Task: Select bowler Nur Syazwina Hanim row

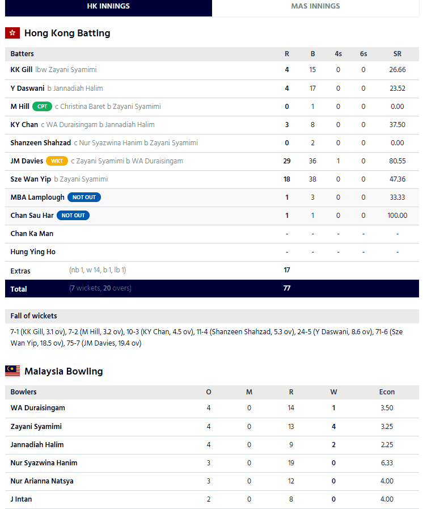Action: tap(44, 462)
